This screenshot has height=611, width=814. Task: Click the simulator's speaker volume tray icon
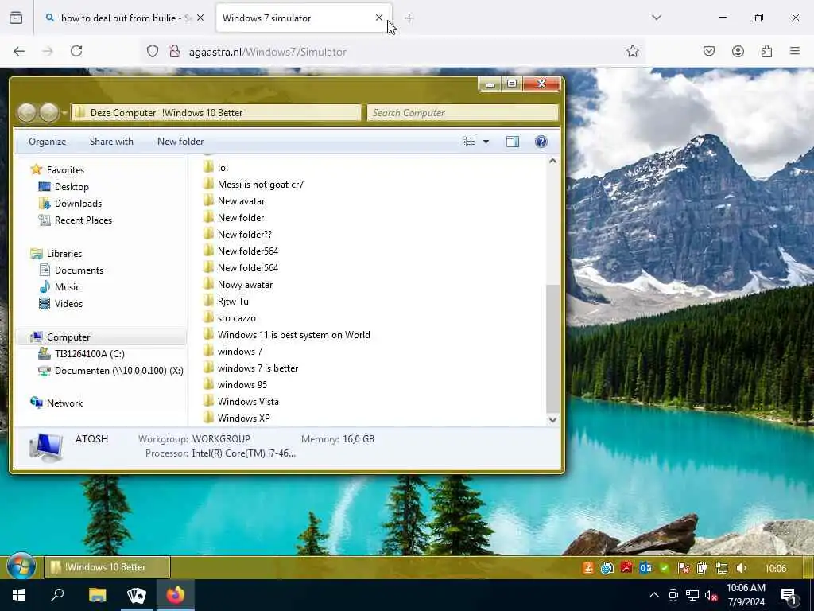[x=741, y=568]
